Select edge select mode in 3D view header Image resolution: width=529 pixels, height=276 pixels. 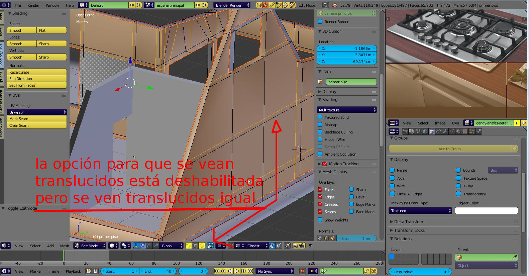click(195, 246)
